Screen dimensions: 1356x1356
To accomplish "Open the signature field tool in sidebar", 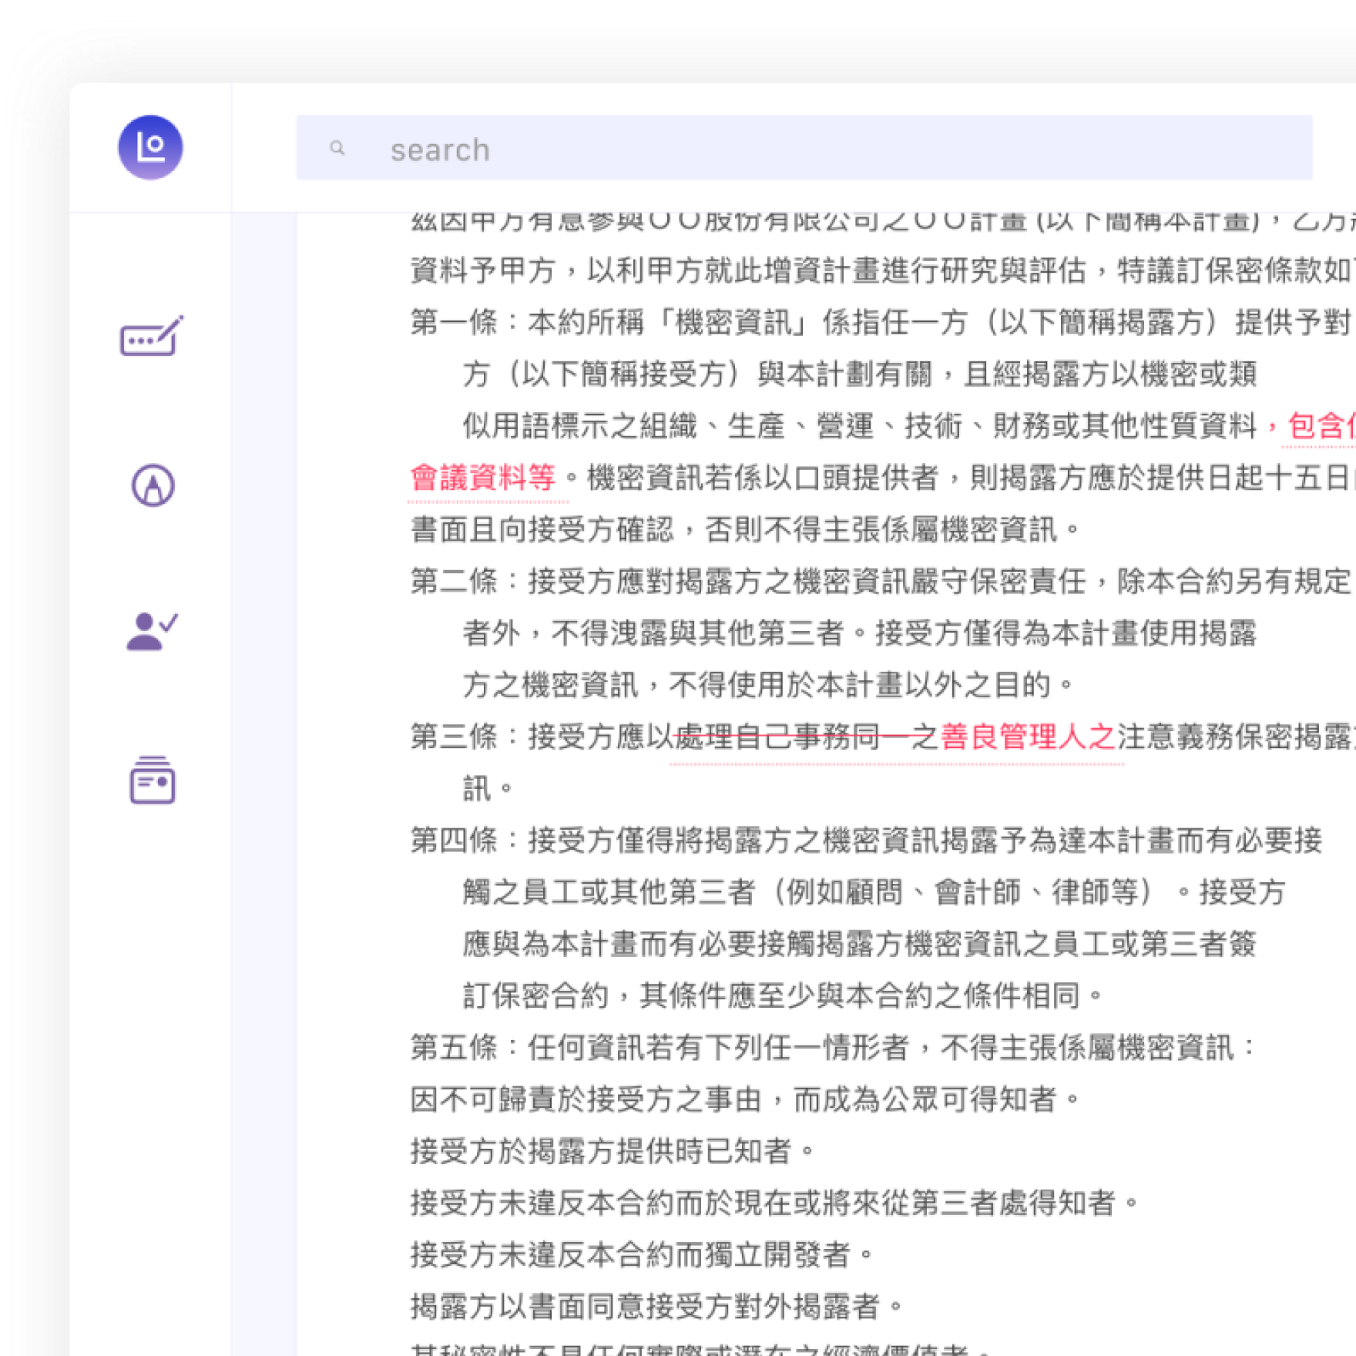I will click(152, 337).
